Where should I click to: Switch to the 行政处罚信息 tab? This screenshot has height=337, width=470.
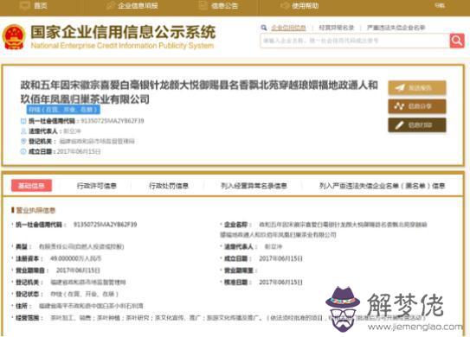(169, 186)
